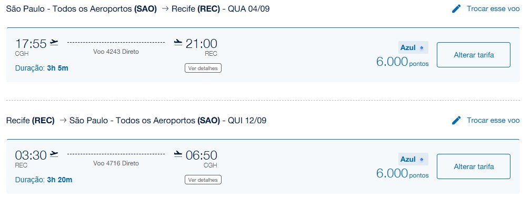531x197 pixels.
Task: Click the Voo 4243 Direto label
Action: 116,52
